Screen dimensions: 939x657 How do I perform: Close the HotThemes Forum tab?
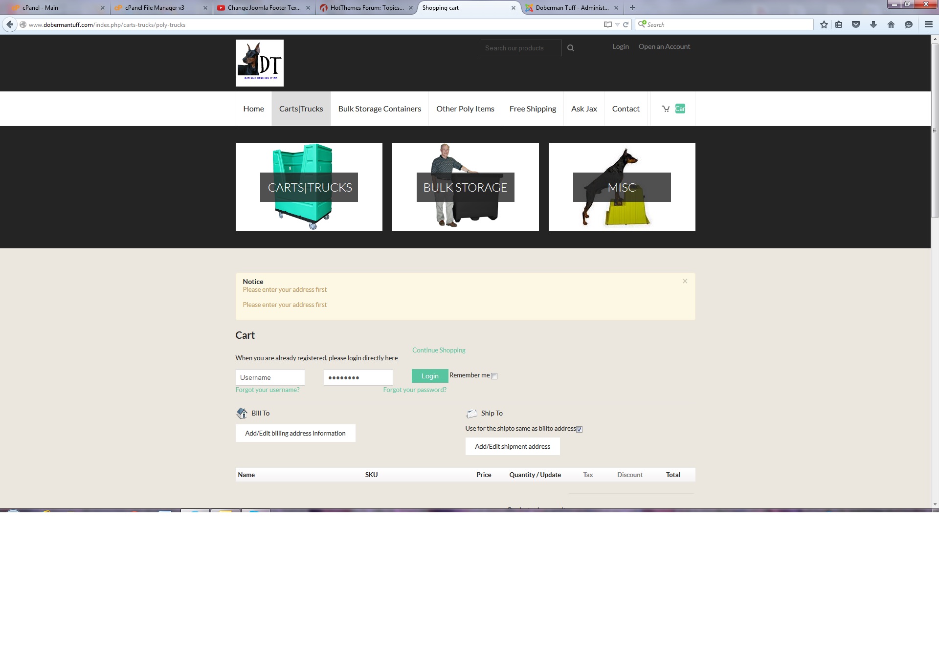point(411,8)
